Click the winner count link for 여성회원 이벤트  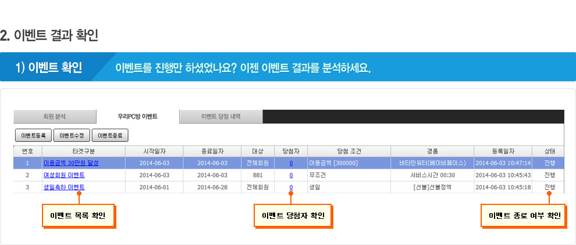click(x=291, y=175)
